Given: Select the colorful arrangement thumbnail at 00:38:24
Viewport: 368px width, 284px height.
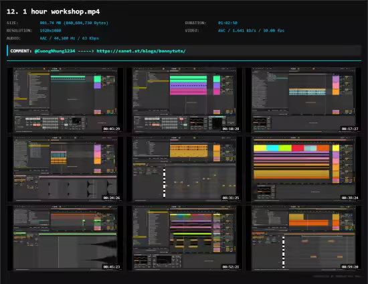Looking at the screenshot, I should (x=304, y=169).
